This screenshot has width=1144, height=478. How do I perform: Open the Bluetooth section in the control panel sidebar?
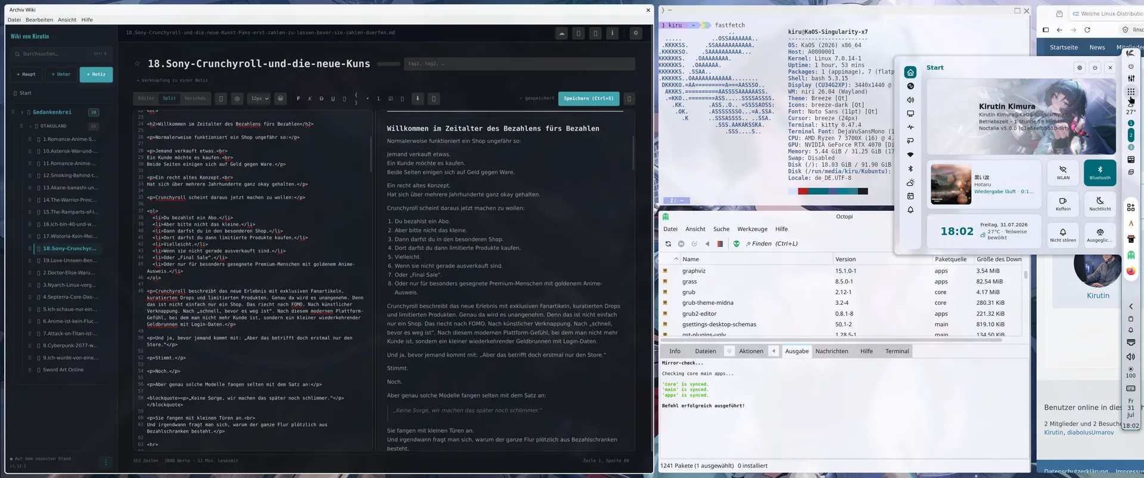click(910, 168)
